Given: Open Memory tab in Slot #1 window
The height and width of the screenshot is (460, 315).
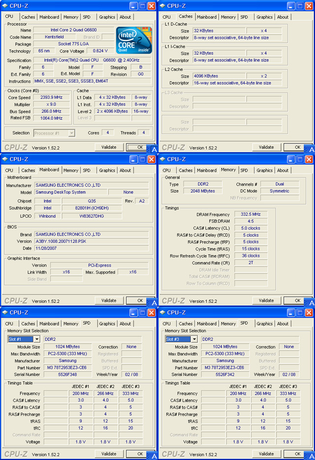Looking at the screenshot, I should 71,324.
